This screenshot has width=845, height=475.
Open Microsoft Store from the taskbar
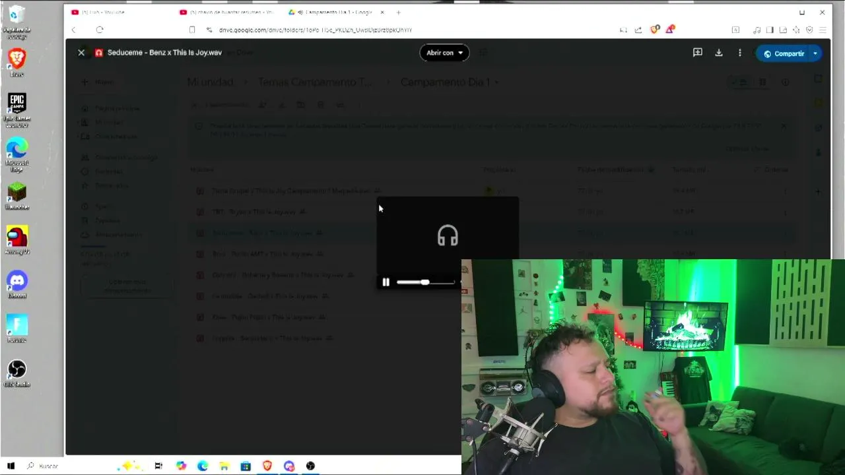(246, 466)
